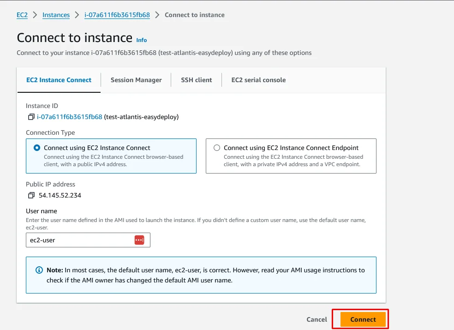Screen dimensions: 454x330
Task: Switch to the EC2 Instance Connect tab
Action: pyautogui.click(x=59, y=80)
